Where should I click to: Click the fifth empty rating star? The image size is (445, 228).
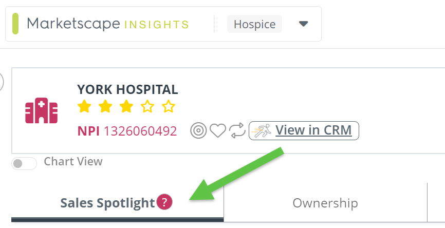pyautogui.click(x=169, y=107)
